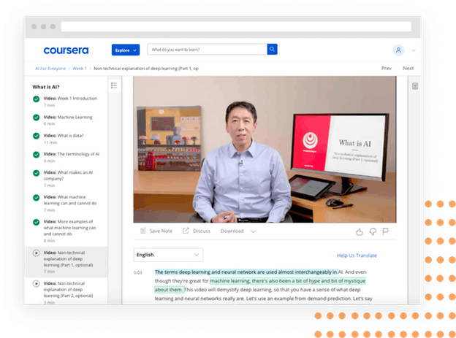Click checkmark beside Week 1 Introduction video
This screenshot has width=456, height=338.
(36, 98)
